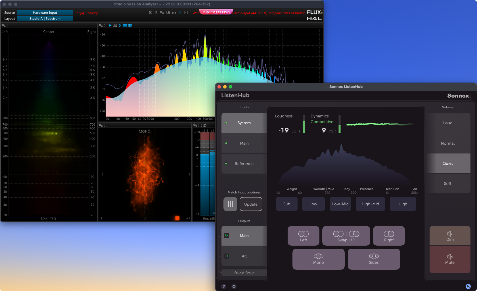This screenshot has width=477, height=291.
Task: Open the Layout Studio A | Spectrum dropdown
Action: click(45, 18)
